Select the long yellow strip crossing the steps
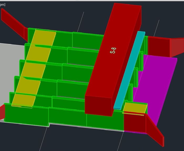Viewport: 184px width, 151px height. pyautogui.click(x=34, y=68)
